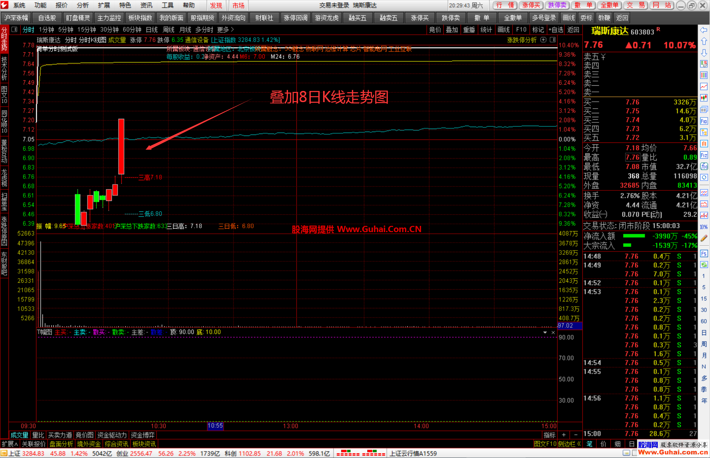
Task: Select the 龙虎榜 left sidebar tab
Action: (x=4, y=177)
